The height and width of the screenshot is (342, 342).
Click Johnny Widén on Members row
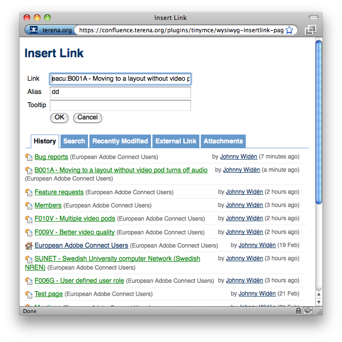[x=244, y=205]
